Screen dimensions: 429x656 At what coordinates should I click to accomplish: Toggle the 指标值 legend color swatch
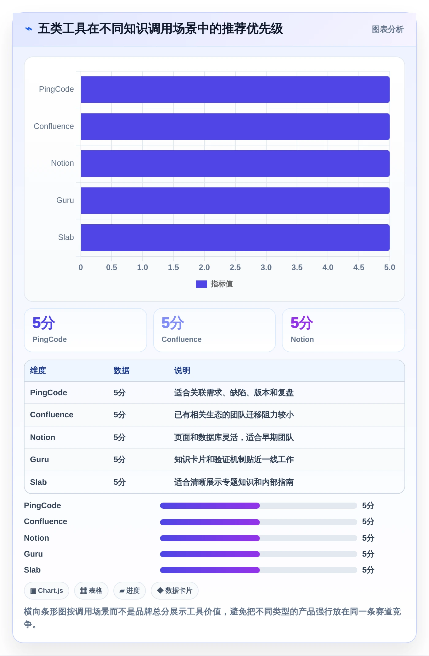(x=201, y=284)
